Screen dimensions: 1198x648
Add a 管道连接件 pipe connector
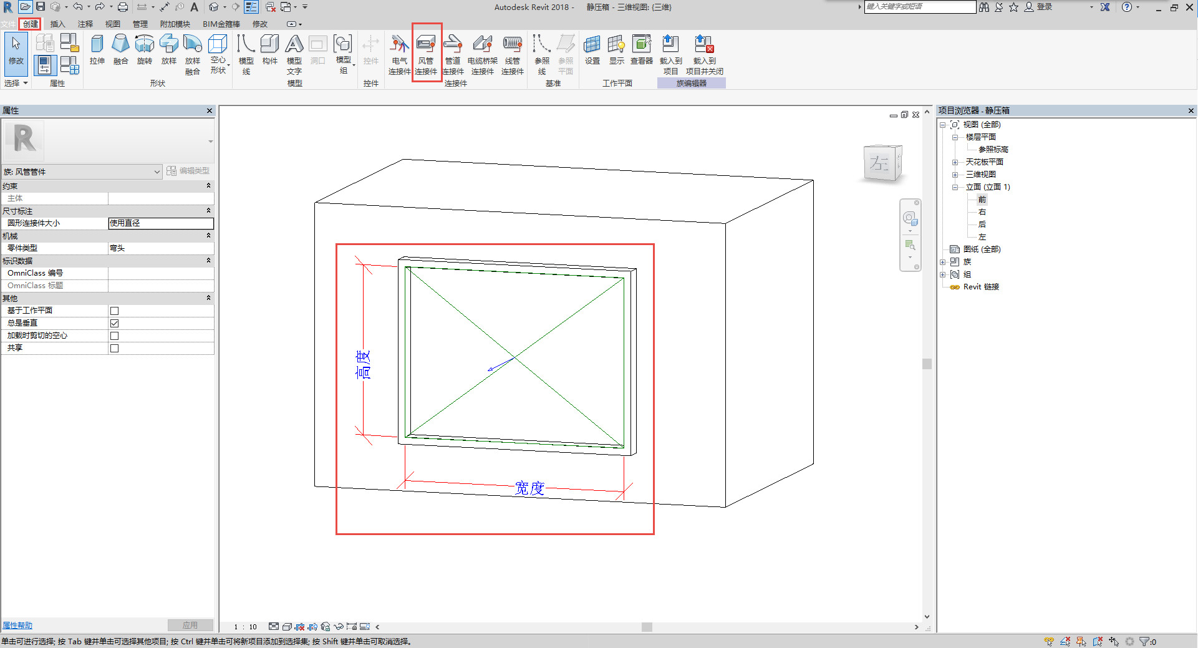[453, 54]
